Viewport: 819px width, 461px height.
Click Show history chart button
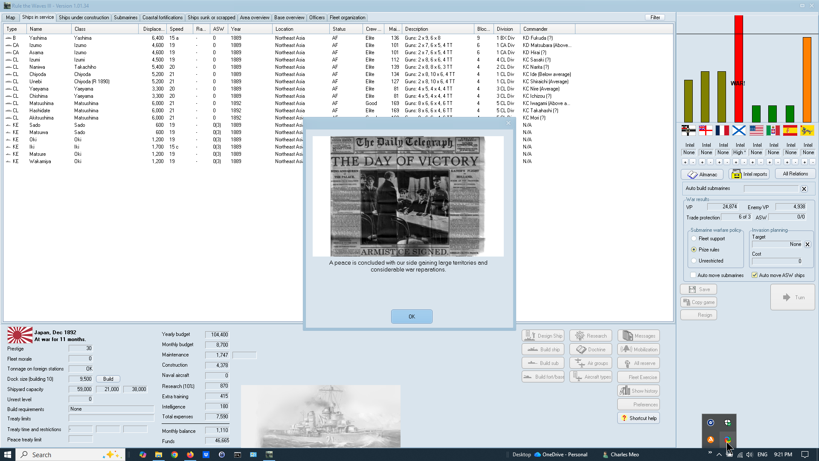pos(639,391)
